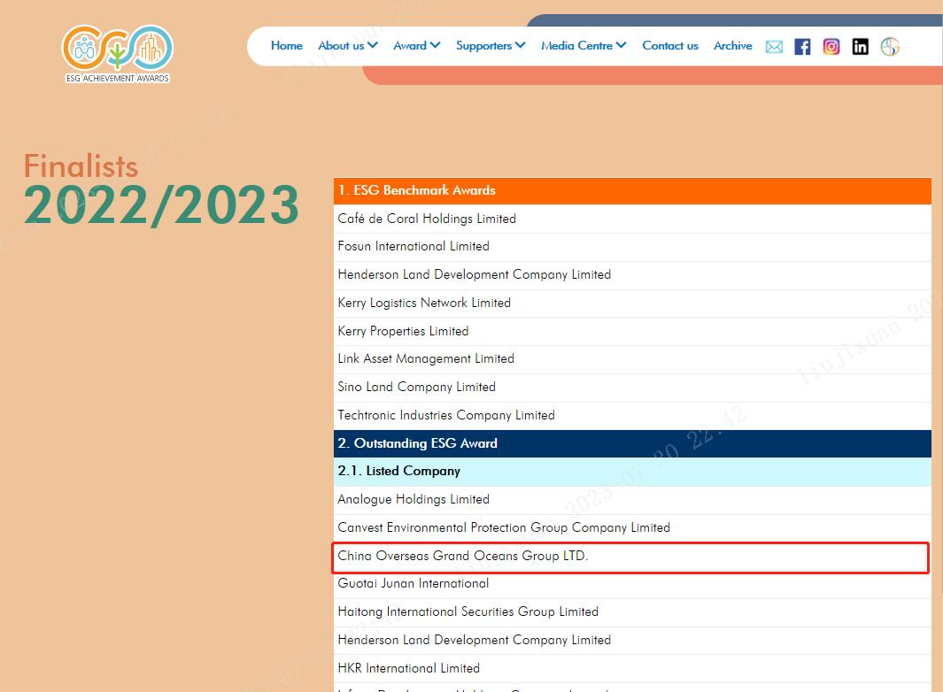The height and width of the screenshot is (692, 943).
Task: Click Sino Land Company Limited
Action: [632, 388]
